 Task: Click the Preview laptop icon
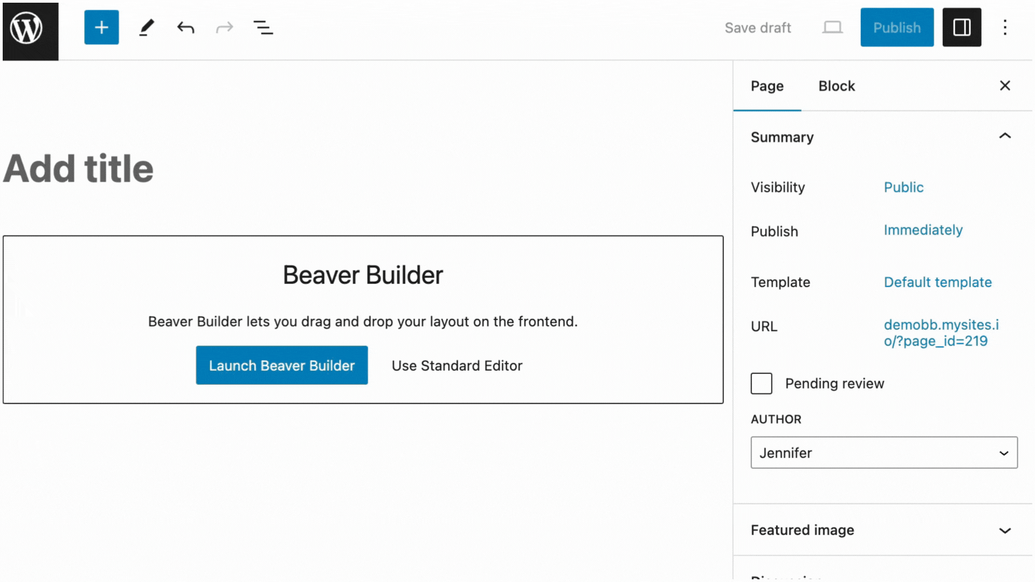point(832,27)
